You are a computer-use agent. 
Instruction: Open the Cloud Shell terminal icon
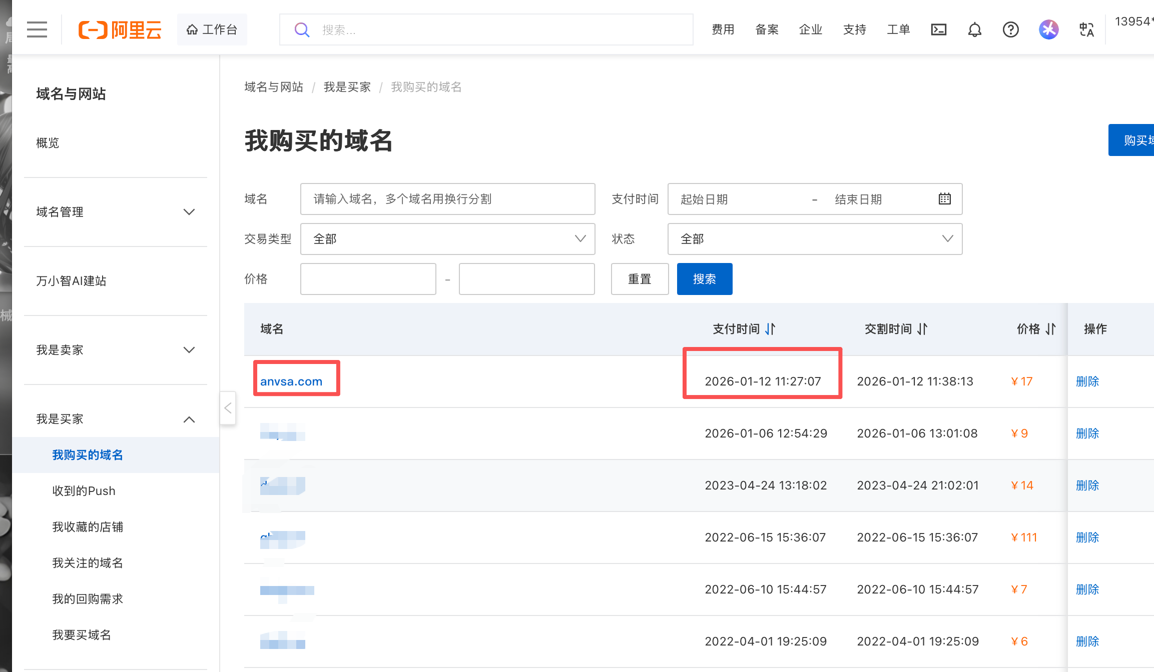click(938, 29)
